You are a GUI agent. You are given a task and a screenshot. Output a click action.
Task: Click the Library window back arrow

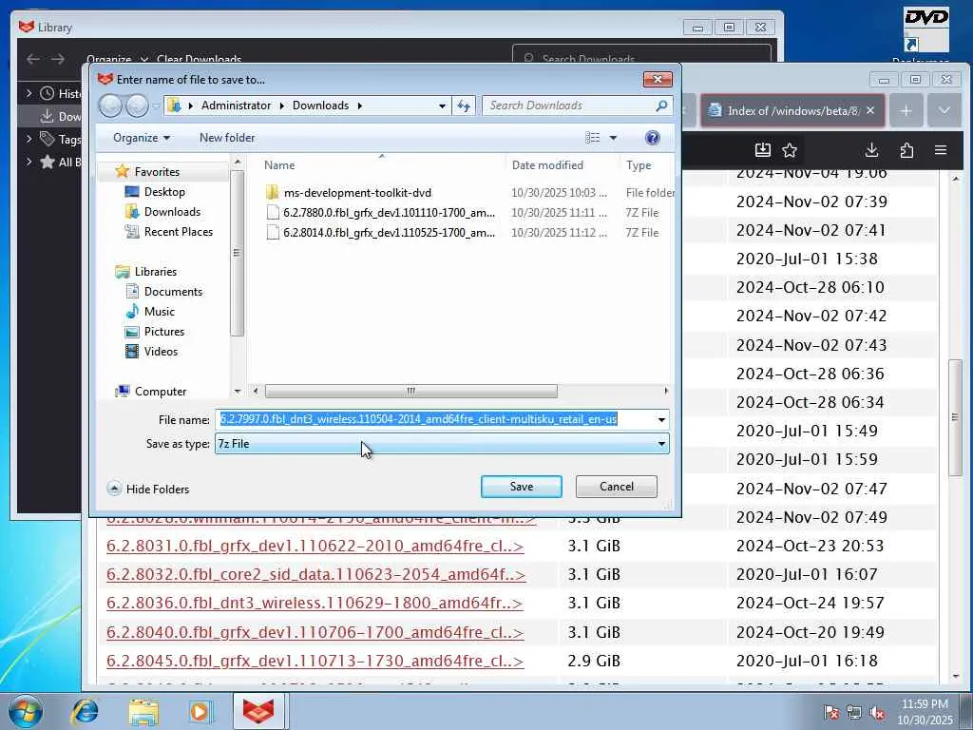(x=33, y=60)
